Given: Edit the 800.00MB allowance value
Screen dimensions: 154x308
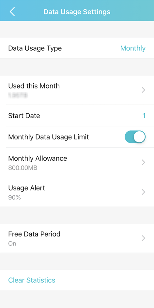Looking at the screenshot, I should [23, 168].
